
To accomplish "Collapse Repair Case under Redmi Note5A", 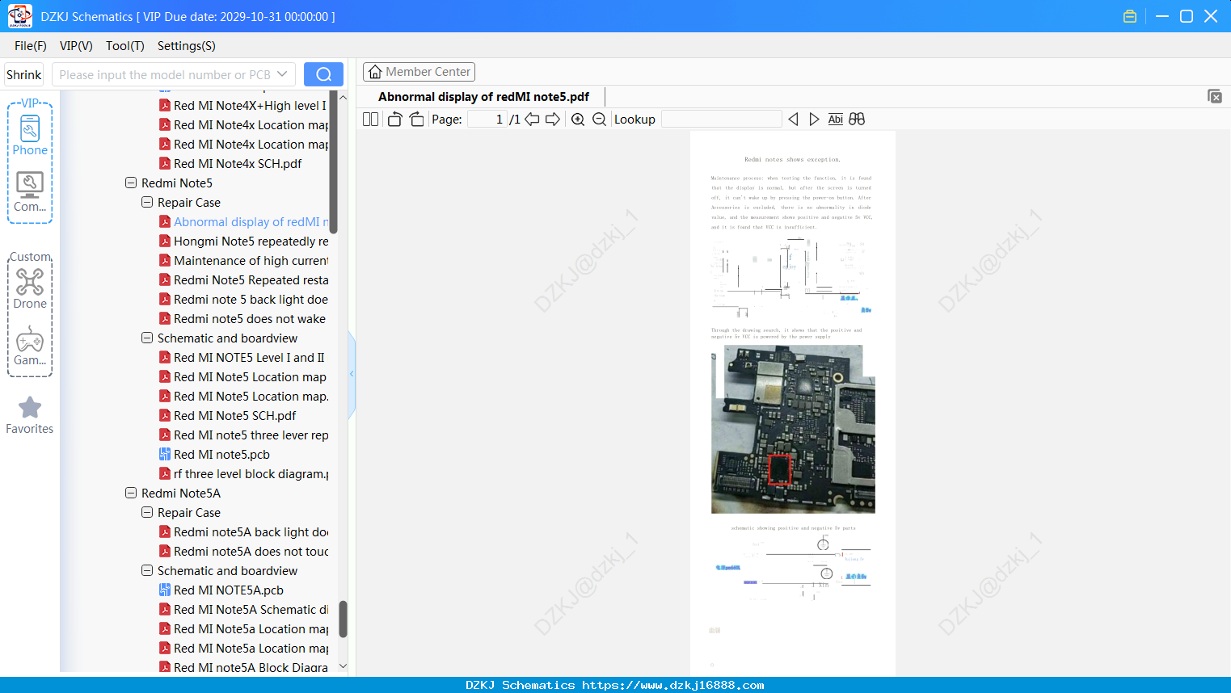I will pos(147,513).
